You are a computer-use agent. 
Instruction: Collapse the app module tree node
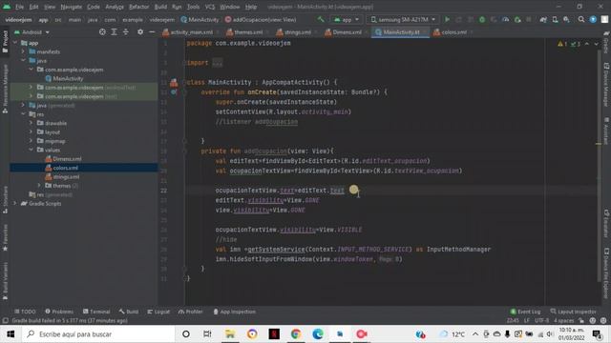click(15, 43)
